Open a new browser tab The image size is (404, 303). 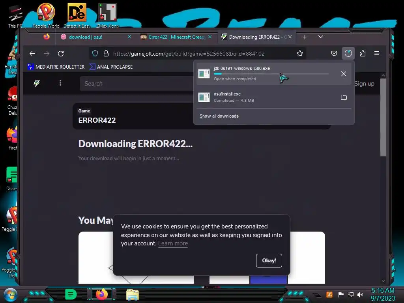(x=305, y=37)
